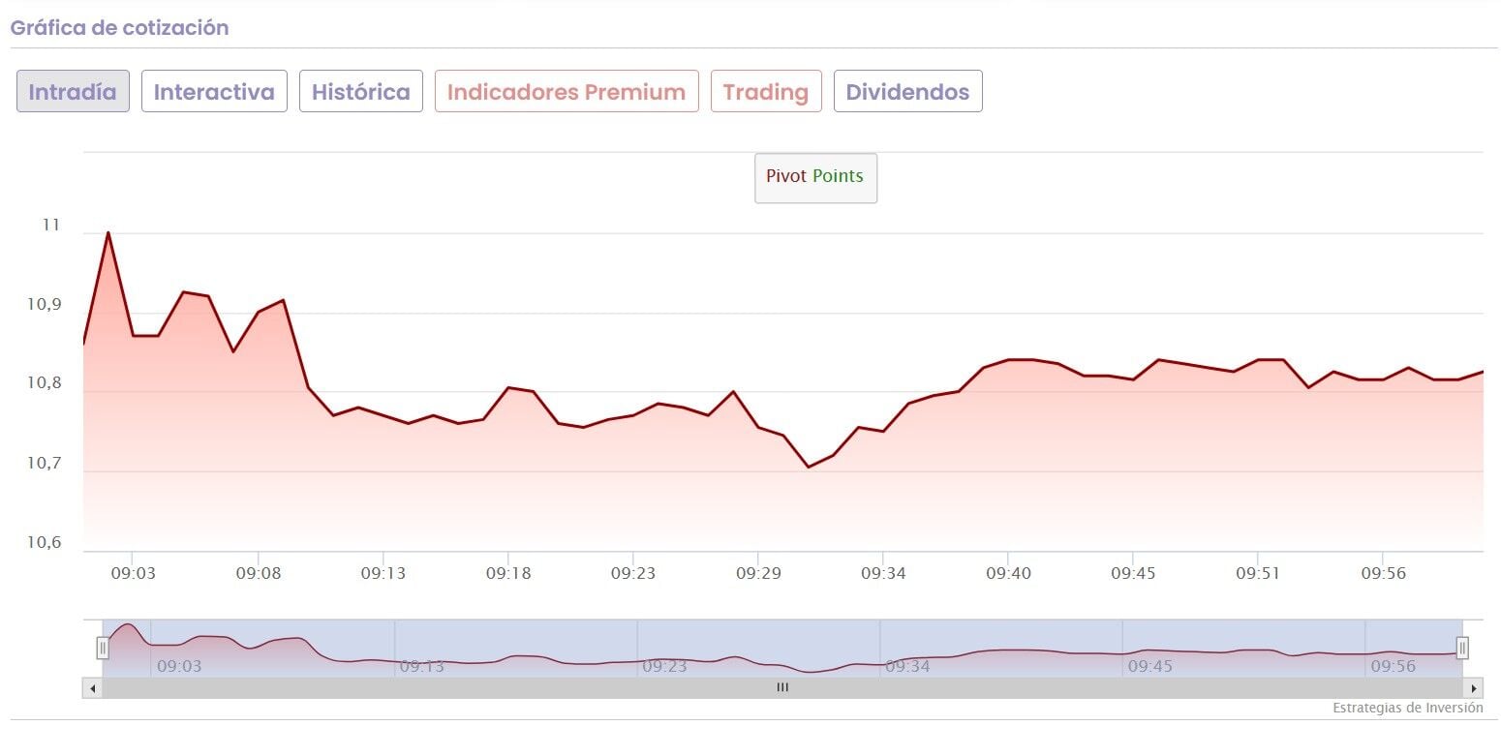Click the 11 price peak on the chart
Image resolution: width=1501 pixels, height=756 pixels.
tap(107, 232)
